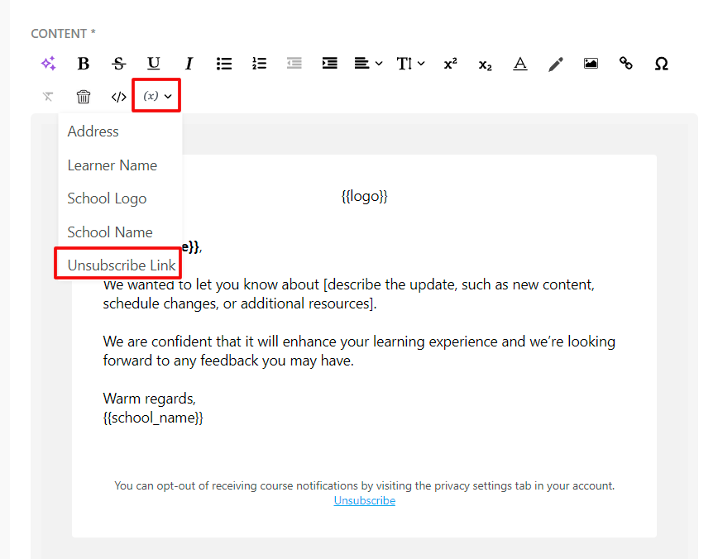Click the 'We are confident' paragraph
The height and width of the screenshot is (559, 718).
(x=359, y=351)
